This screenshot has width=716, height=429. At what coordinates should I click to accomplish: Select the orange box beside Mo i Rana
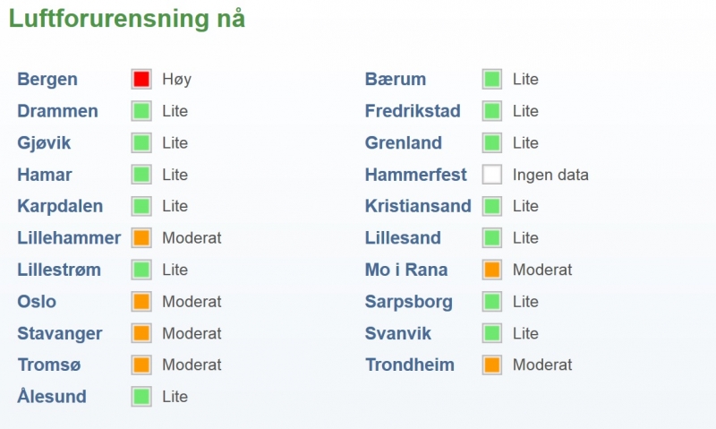coord(491,270)
